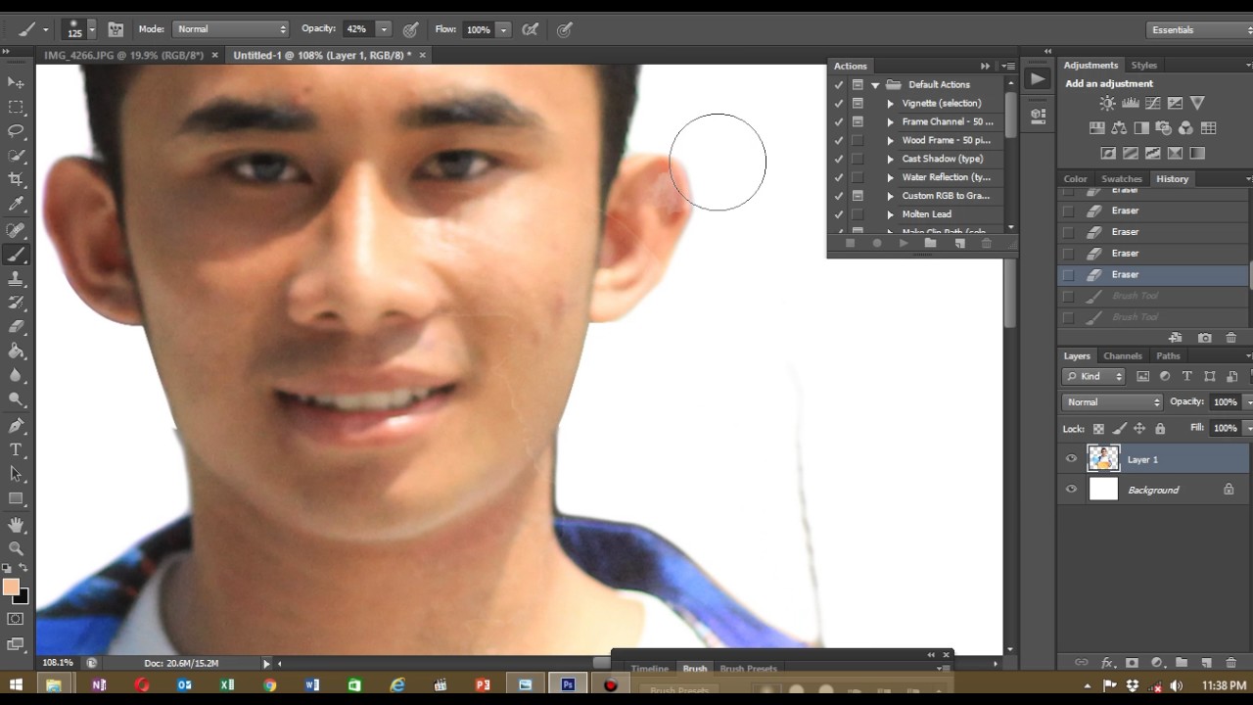Select the Pen tool

[16, 425]
